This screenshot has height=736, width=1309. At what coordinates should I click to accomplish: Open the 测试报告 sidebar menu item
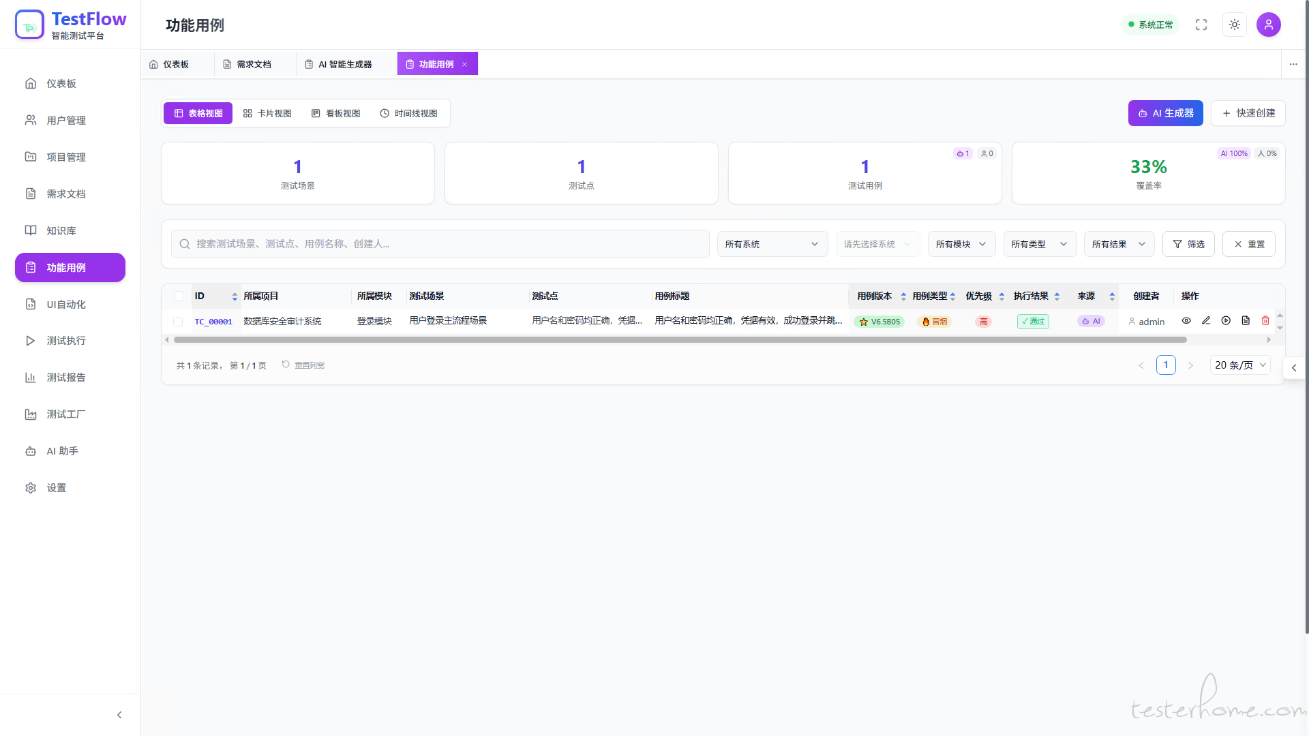(66, 378)
